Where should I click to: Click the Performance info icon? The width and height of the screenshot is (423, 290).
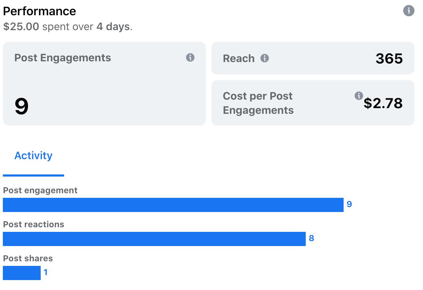(x=408, y=11)
